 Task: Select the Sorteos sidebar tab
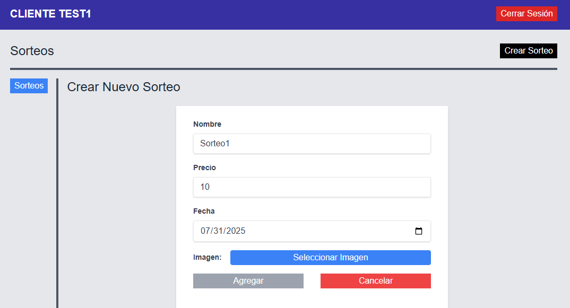coord(29,86)
